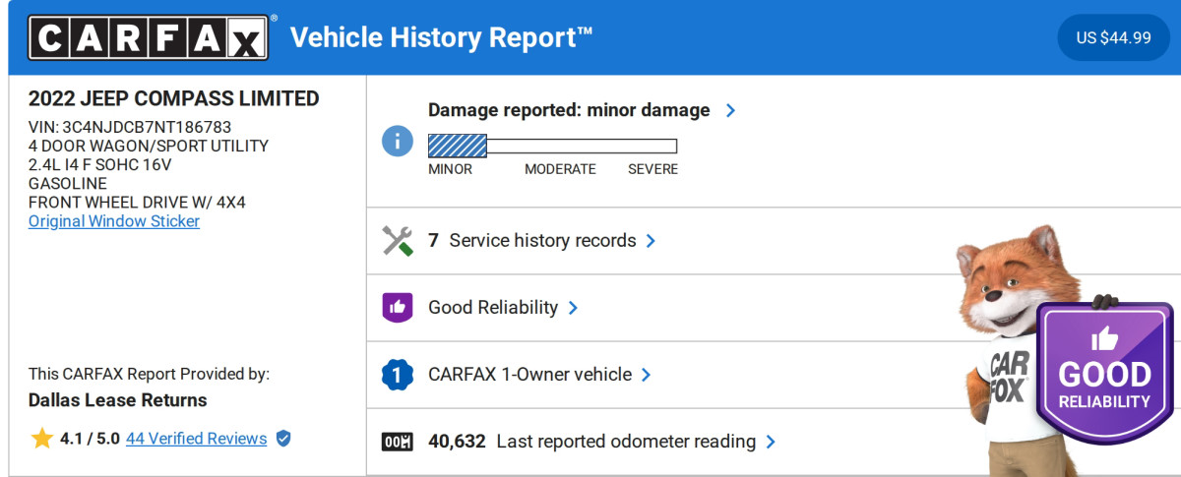Click the wrench and screwdriver service icon
The image size is (1181, 477).
397,241
